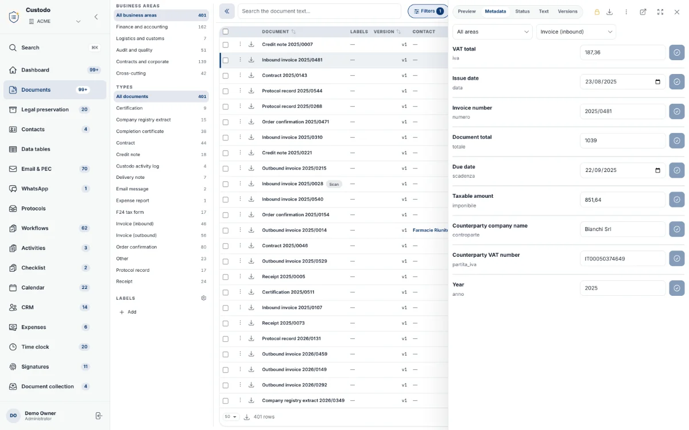Export the 401 rows with the download icon
This screenshot has width=689, height=430.
[x=247, y=417]
